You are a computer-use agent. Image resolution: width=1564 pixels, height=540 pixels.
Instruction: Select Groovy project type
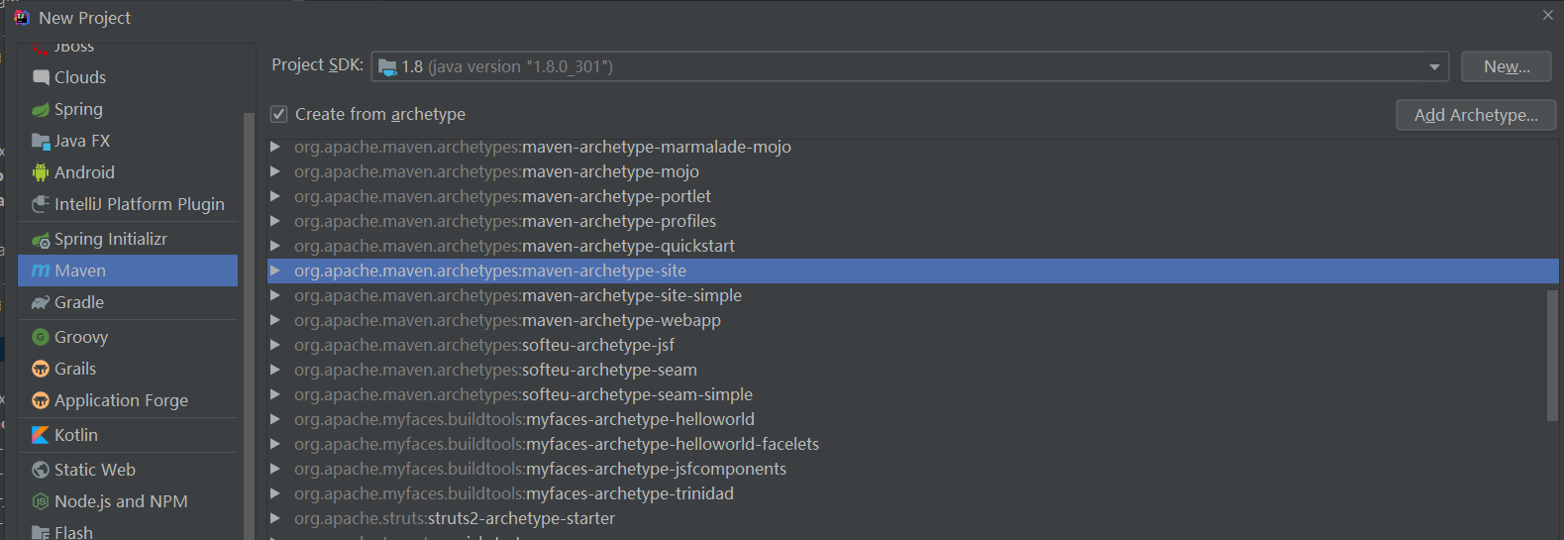pyautogui.click(x=128, y=337)
